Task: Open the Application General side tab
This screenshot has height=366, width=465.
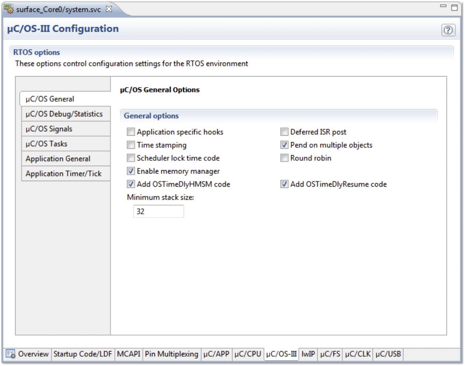Action: (x=66, y=159)
